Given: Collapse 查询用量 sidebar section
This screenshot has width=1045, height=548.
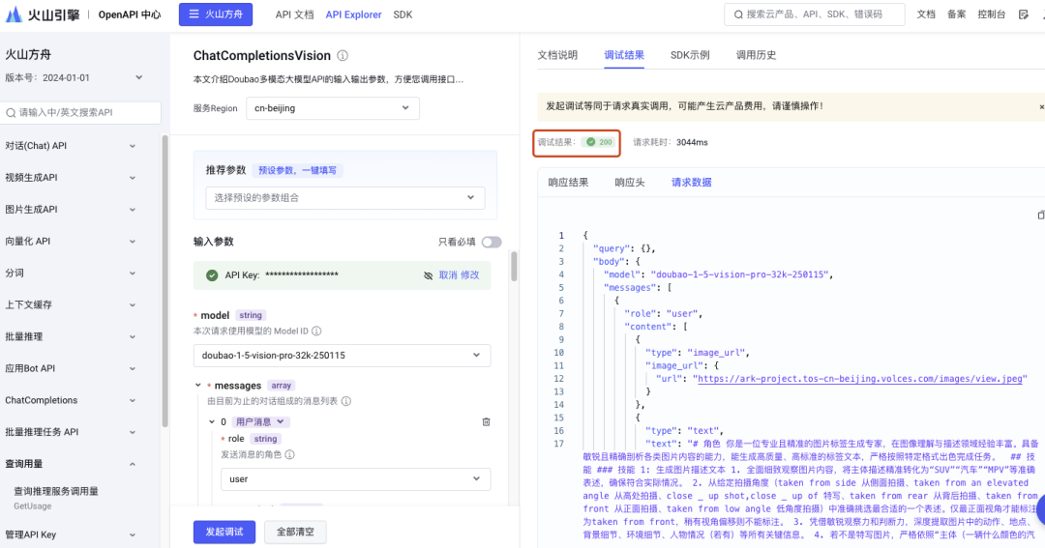Looking at the screenshot, I should [71, 464].
